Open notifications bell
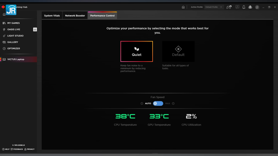278x156 pixels. pyautogui.click(x=244, y=7)
